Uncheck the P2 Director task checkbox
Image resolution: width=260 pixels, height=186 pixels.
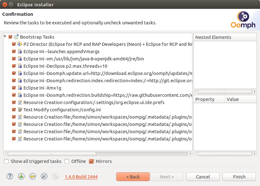tap(14, 44)
